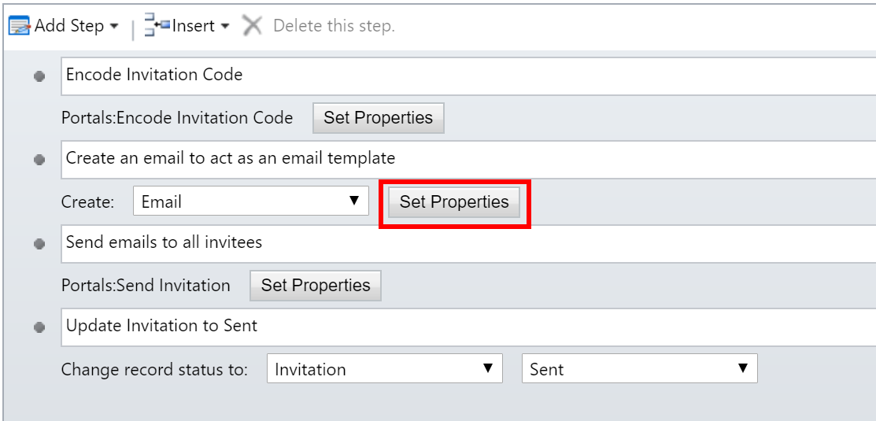876x421 pixels.
Task: Expand the Sent status dropdown
Action: tap(640, 368)
